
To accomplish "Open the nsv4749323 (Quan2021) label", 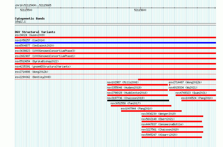I will point(191,93).
